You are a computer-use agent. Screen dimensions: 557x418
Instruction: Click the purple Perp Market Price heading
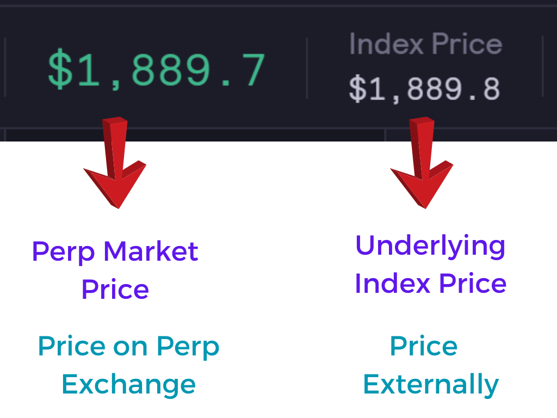pos(115,270)
